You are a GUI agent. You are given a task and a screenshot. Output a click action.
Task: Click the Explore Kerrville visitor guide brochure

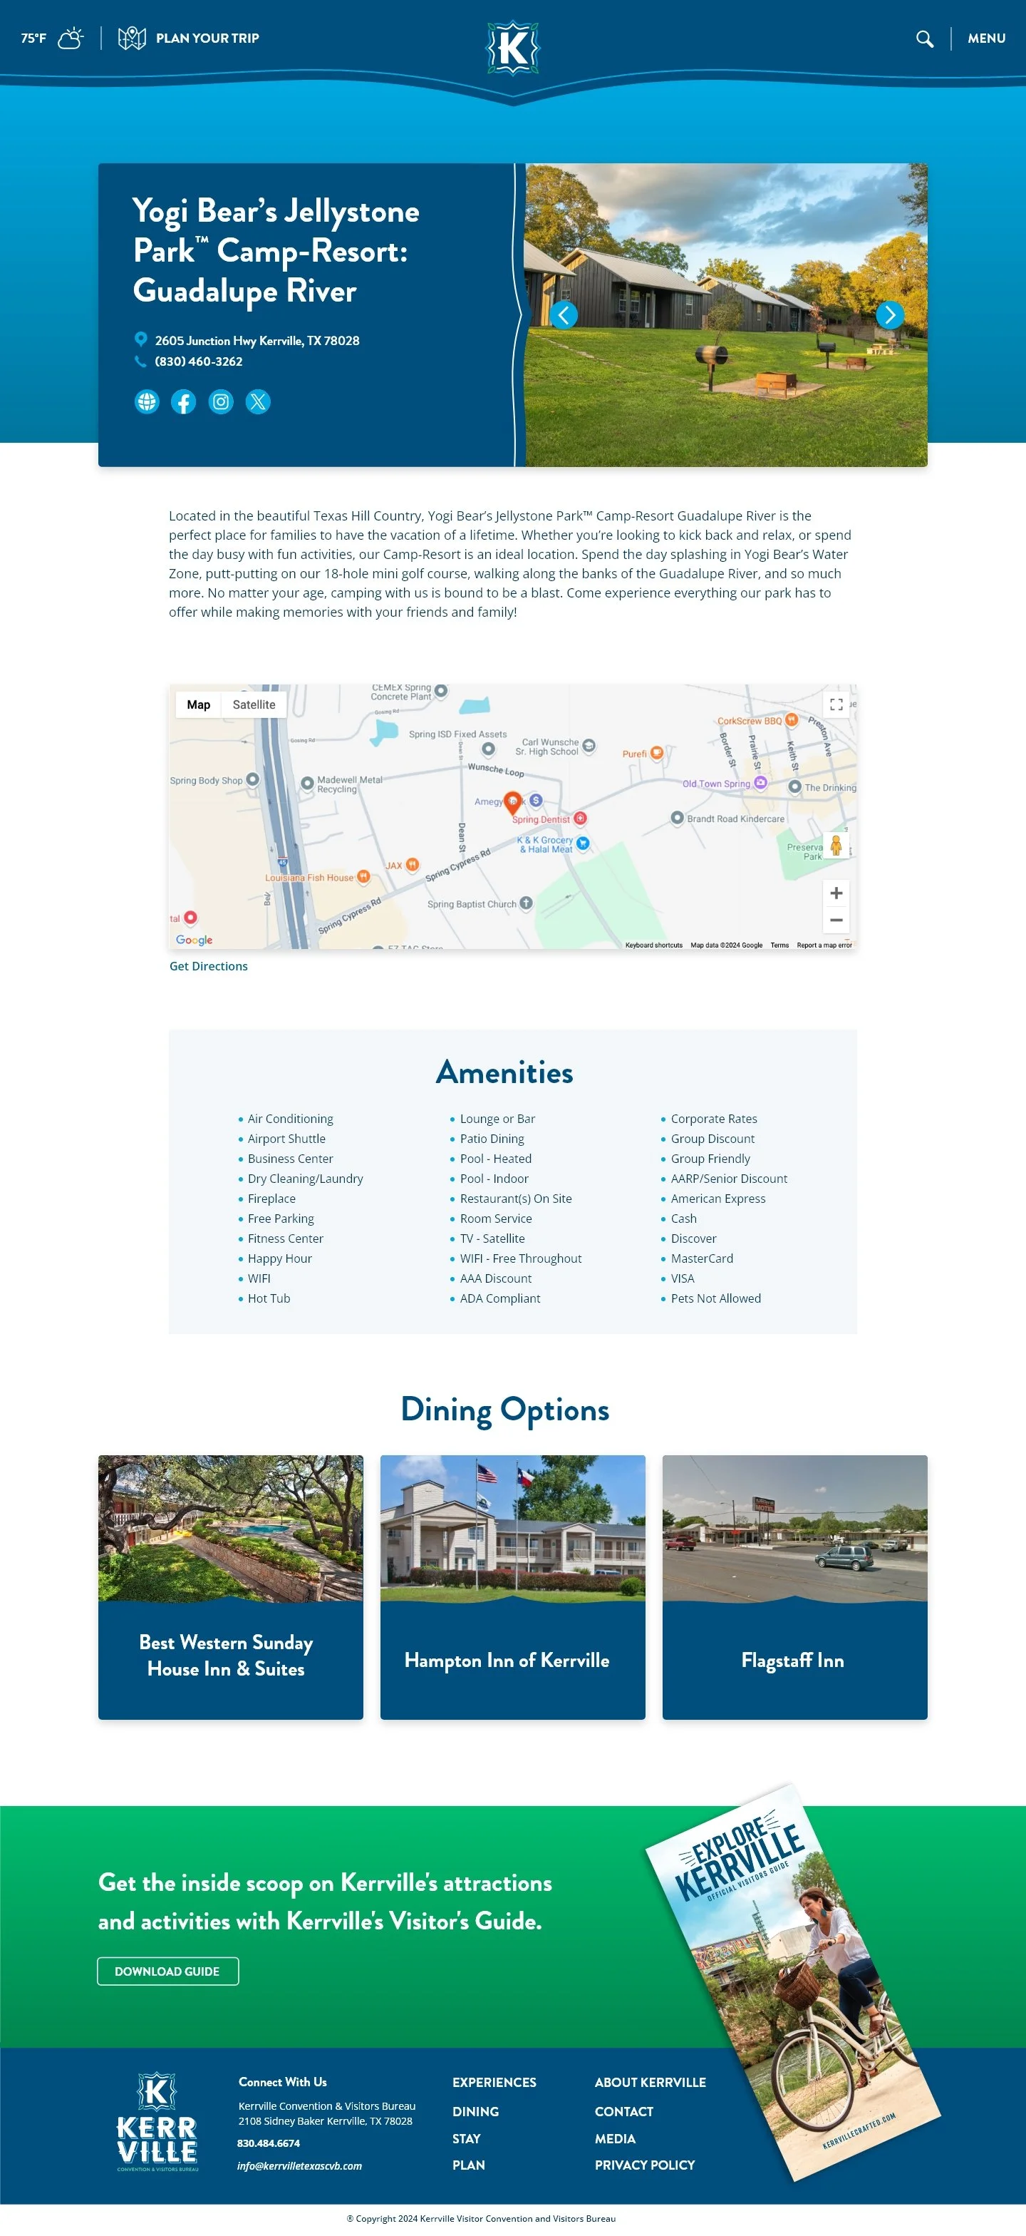[x=793, y=1983]
